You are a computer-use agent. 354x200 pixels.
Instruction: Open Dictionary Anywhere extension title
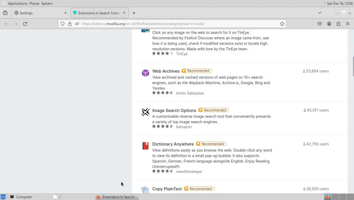tap(173, 144)
